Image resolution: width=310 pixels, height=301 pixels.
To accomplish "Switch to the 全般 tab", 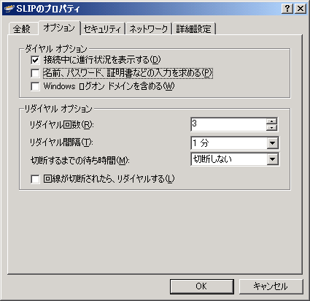I will pyautogui.click(x=22, y=28).
